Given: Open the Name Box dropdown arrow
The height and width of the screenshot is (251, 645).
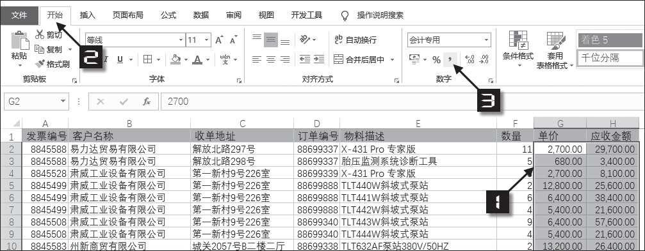Looking at the screenshot, I should coord(63,102).
